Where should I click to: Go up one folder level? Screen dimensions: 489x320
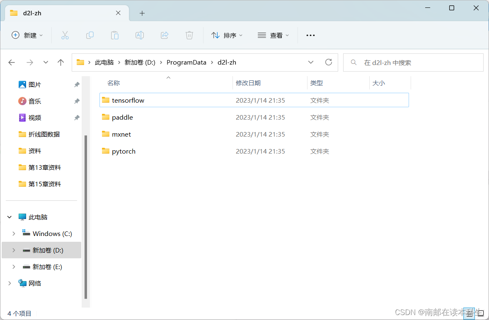click(61, 63)
